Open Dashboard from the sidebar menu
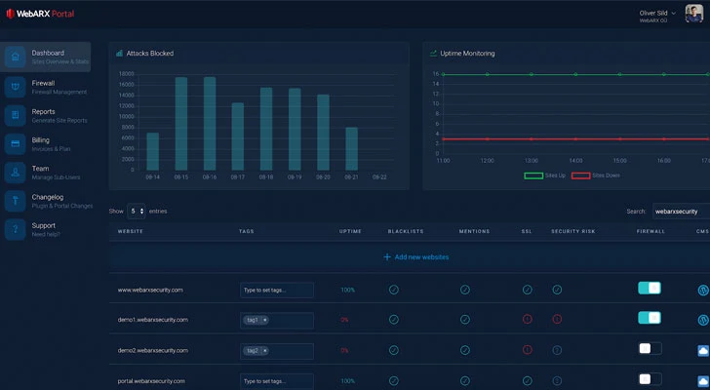This screenshot has height=390, width=710. pyautogui.click(x=45, y=57)
